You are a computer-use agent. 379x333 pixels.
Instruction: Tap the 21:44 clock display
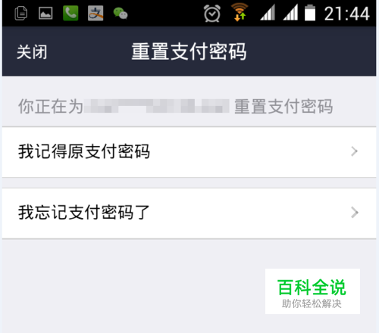tap(346, 14)
